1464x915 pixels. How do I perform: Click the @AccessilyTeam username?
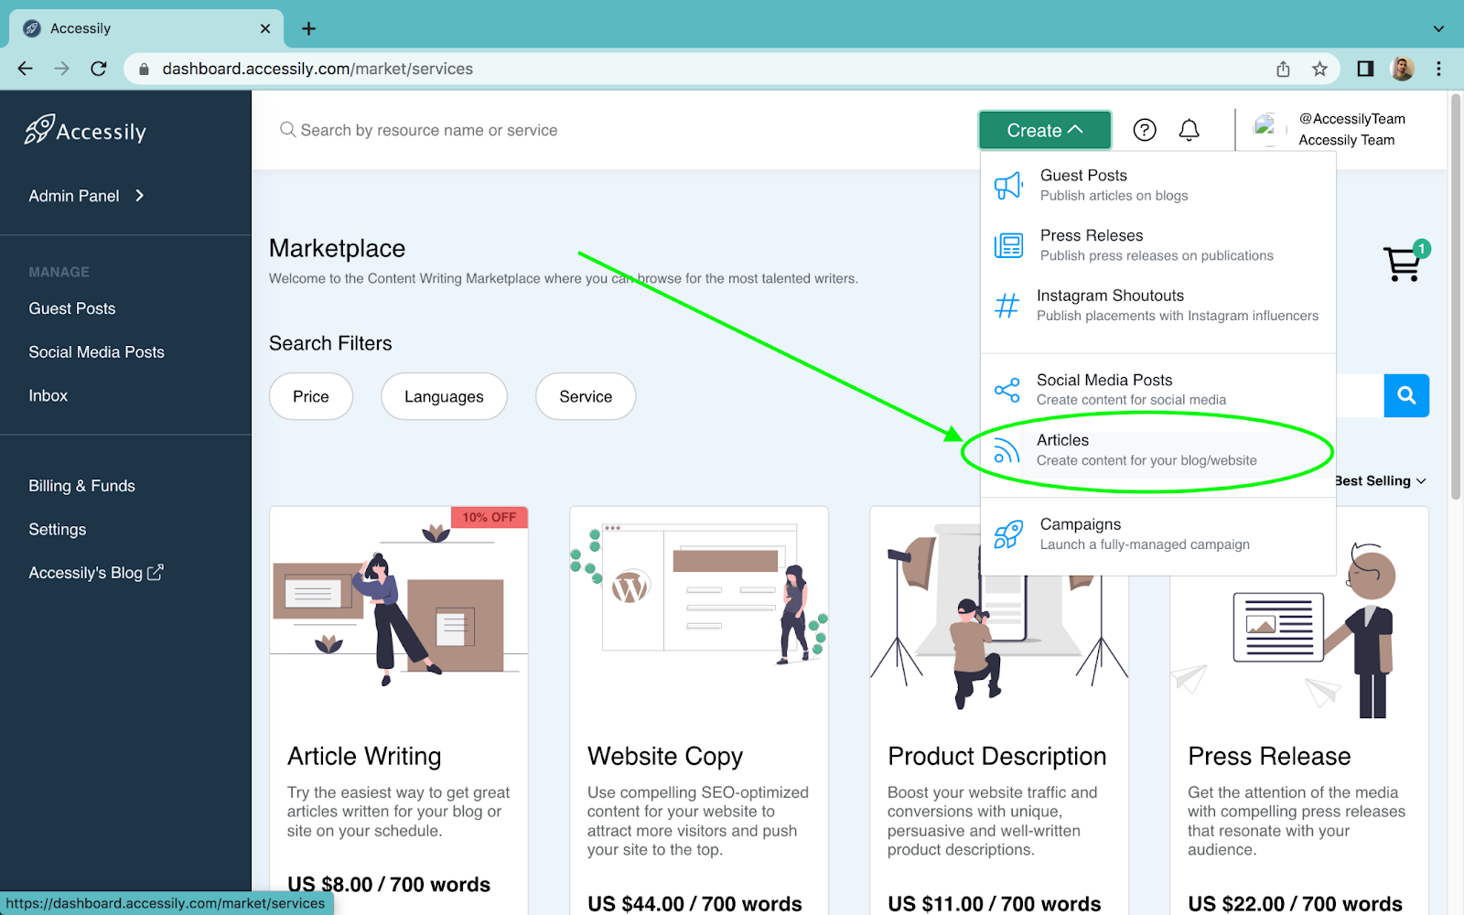(x=1352, y=119)
